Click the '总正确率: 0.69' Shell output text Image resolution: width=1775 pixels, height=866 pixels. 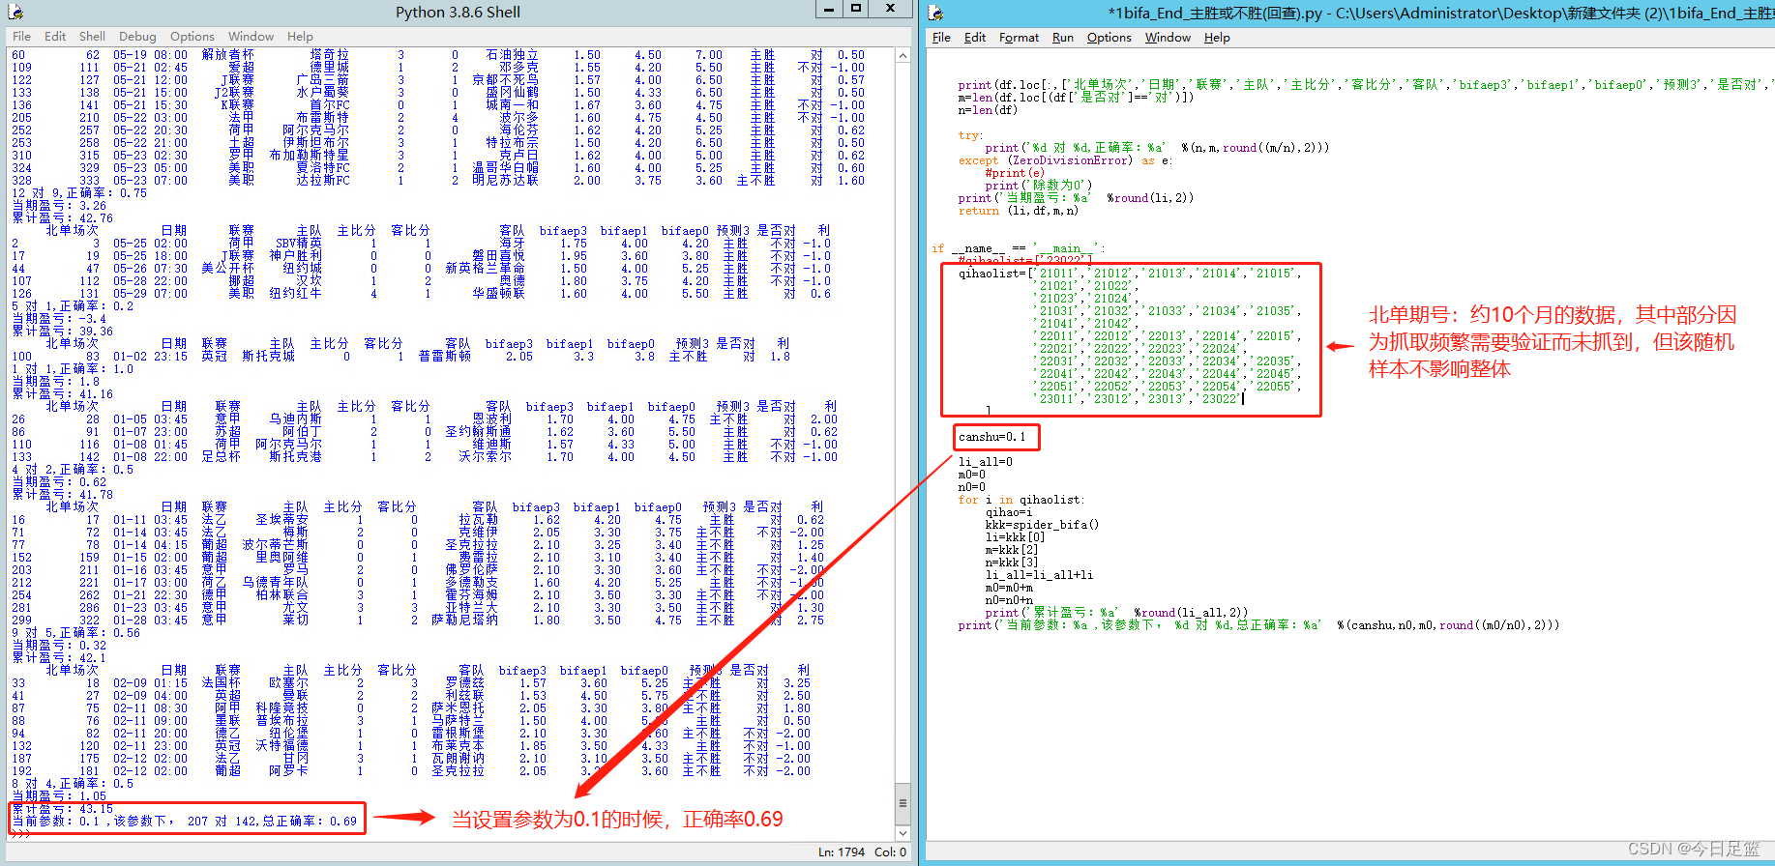tap(309, 822)
